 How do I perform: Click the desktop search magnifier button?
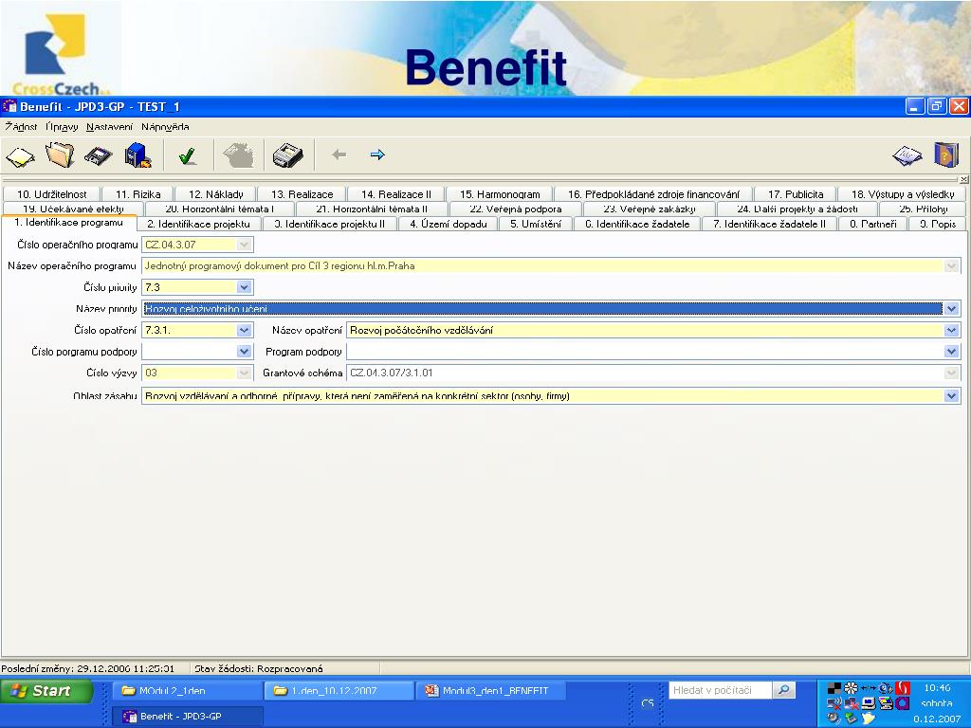point(783,690)
